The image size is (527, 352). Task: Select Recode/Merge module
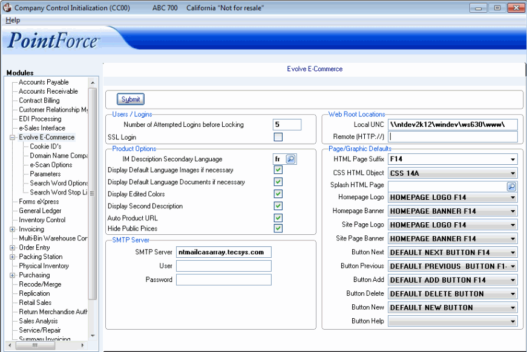(x=40, y=284)
